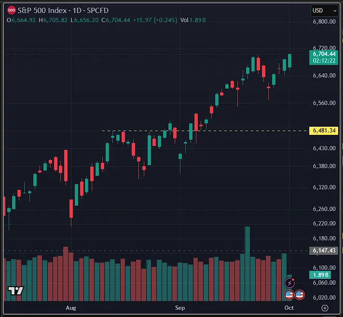Click the 6,430.00 price axis label

324,148
